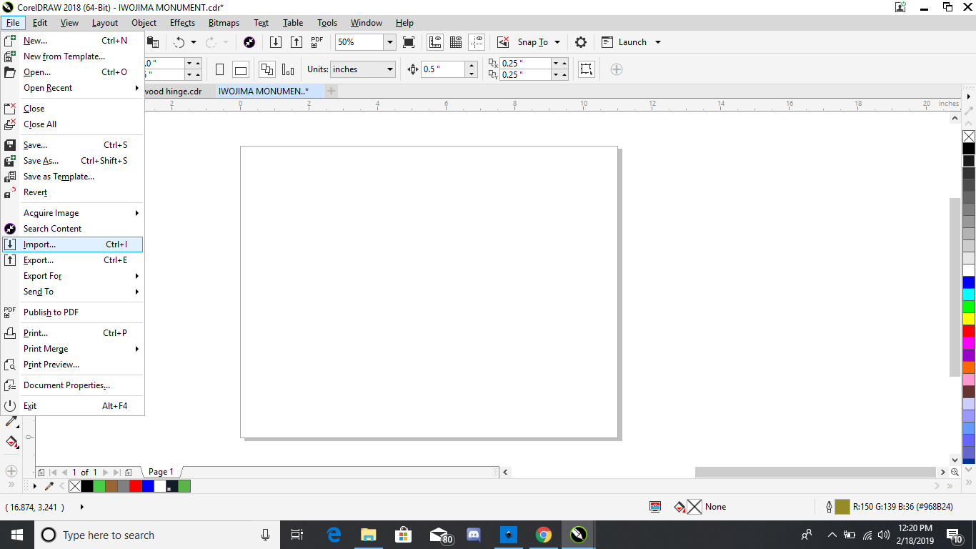Click the Save icon in File menu

(10, 145)
